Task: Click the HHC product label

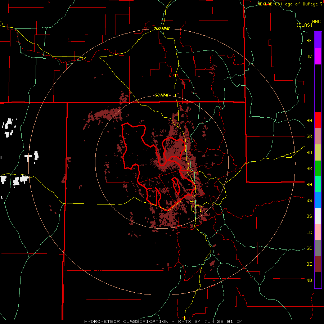Action: pos(316,22)
